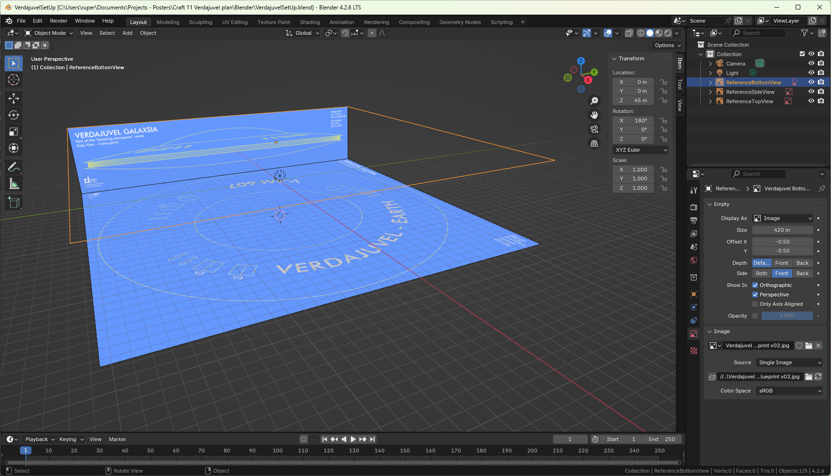Disable the Orthographic checkbox under Show In
The width and height of the screenshot is (831, 476).
click(x=755, y=285)
